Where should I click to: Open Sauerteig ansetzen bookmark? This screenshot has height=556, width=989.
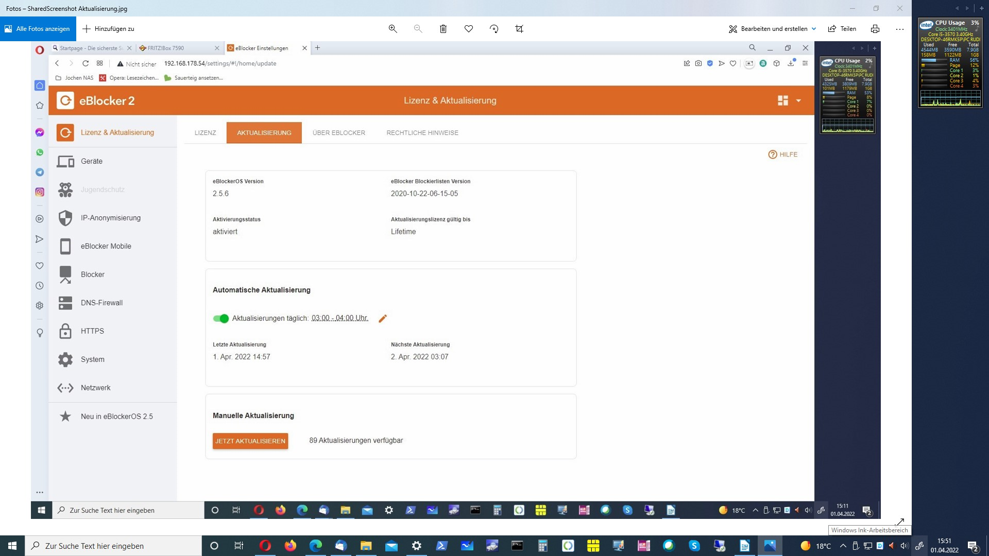pos(193,78)
